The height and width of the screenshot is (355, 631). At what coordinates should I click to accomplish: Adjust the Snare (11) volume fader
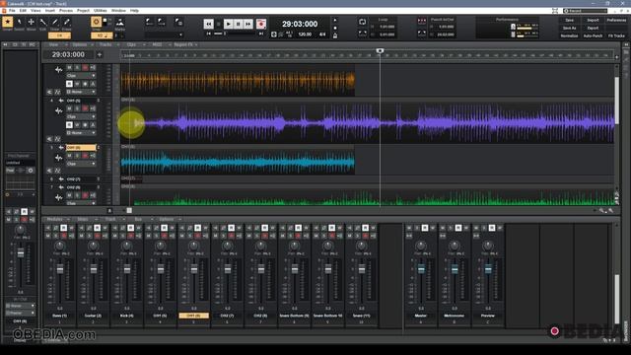362,269
